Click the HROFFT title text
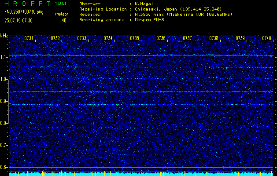 pyautogui.click(x=27, y=4)
